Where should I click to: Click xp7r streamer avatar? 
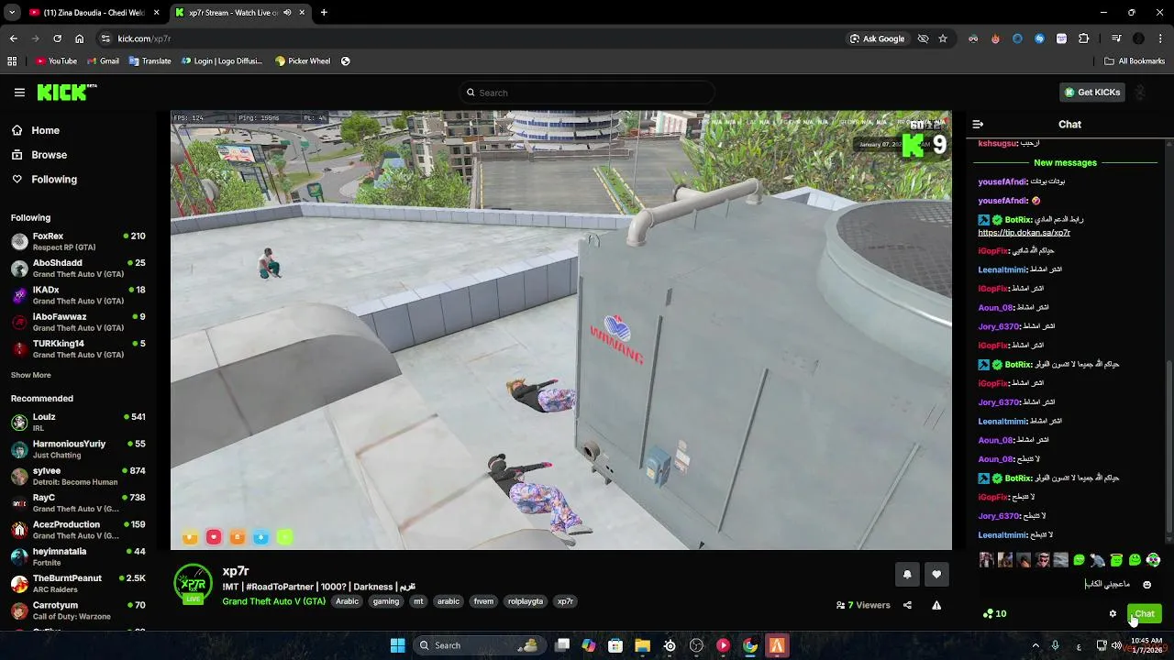193,584
